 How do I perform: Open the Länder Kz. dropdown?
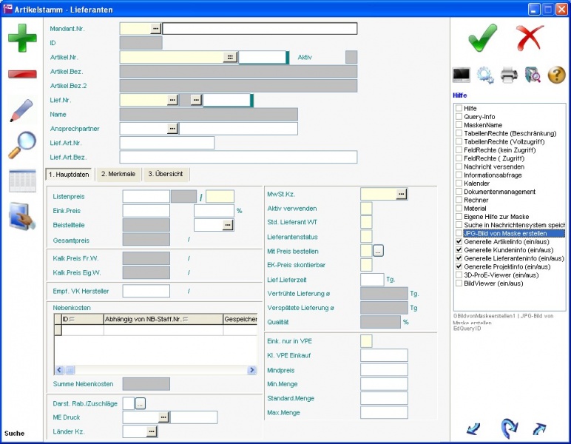pyautogui.click(x=151, y=431)
